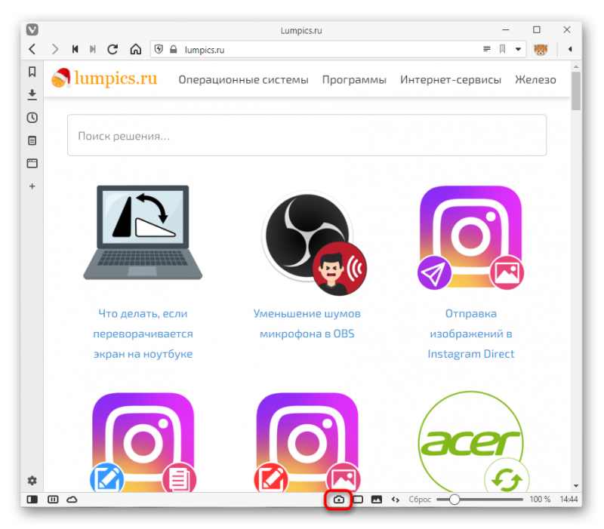Image resolution: width=604 pixels, height=529 pixels.
Task: Toggle the side panel visibility button
Action: (32, 500)
